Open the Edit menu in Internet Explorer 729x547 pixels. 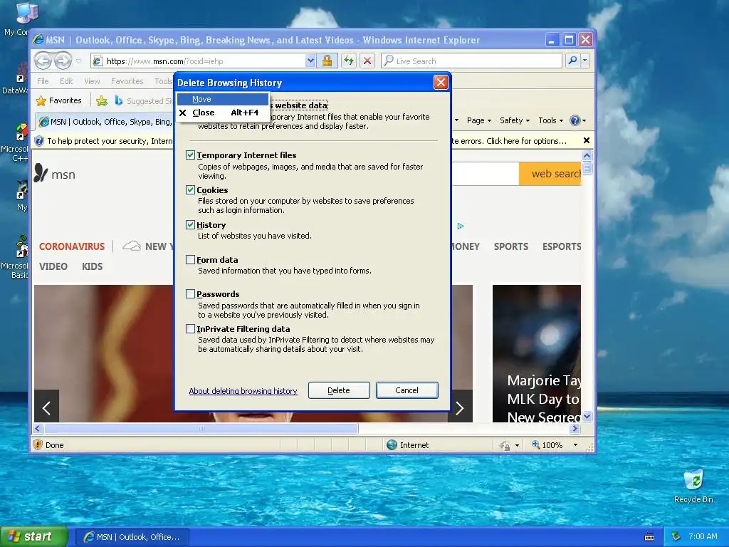66,81
